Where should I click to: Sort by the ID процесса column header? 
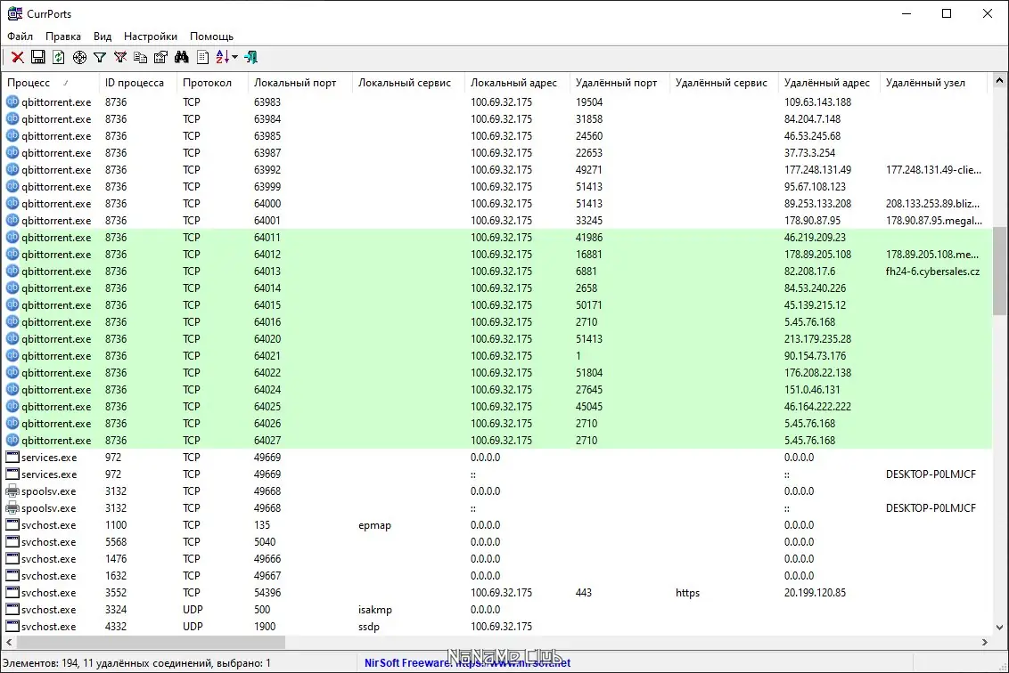coord(137,83)
